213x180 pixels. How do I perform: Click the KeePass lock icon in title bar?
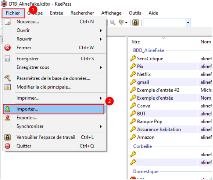pos(4,4)
